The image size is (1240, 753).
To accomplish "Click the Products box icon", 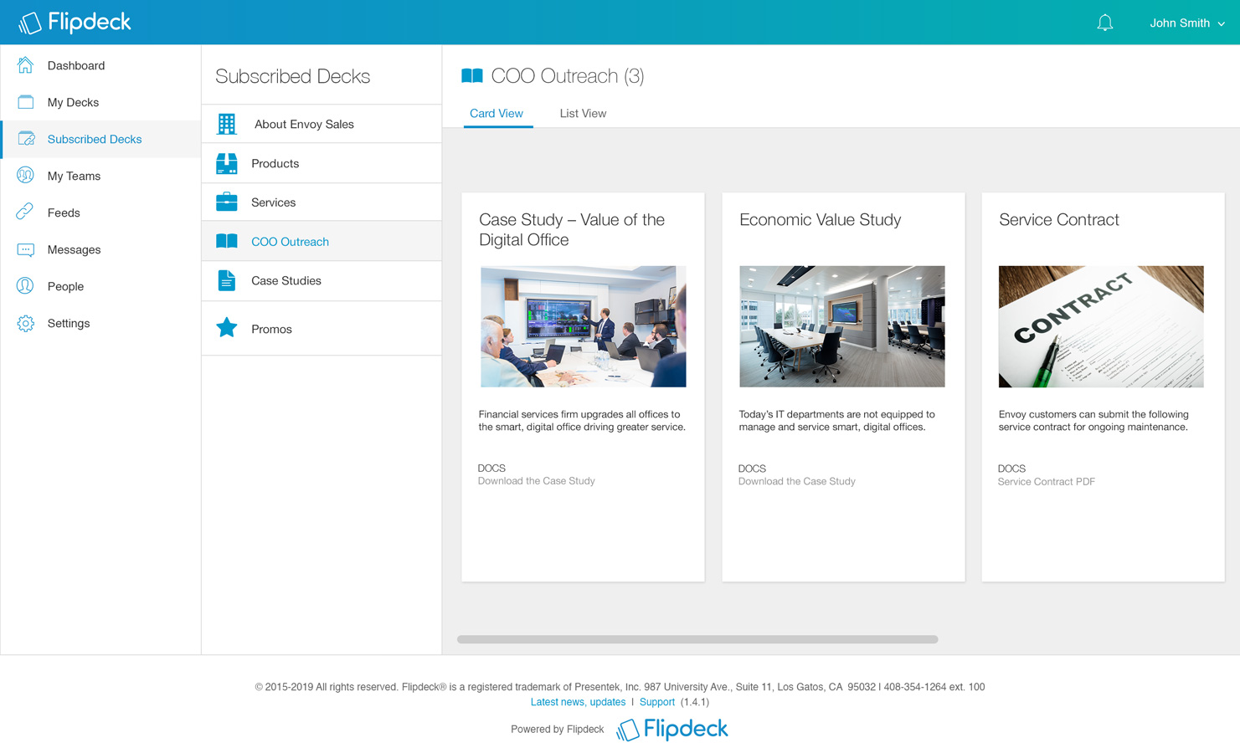I will [226, 163].
